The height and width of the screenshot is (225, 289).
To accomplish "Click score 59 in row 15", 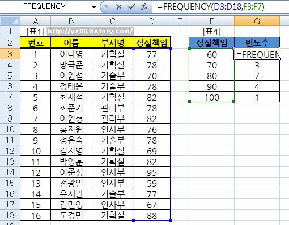I will [152, 183].
